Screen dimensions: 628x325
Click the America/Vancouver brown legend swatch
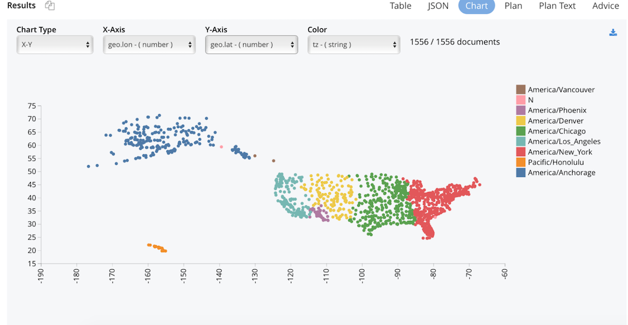click(x=521, y=89)
